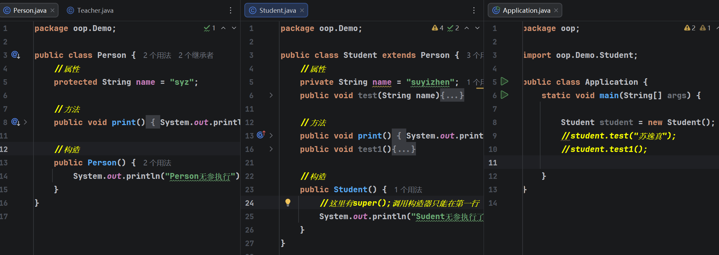Click 'extends' keyword in Student class declaration
Viewport: 719px width, 255px height.
pos(399,55)
